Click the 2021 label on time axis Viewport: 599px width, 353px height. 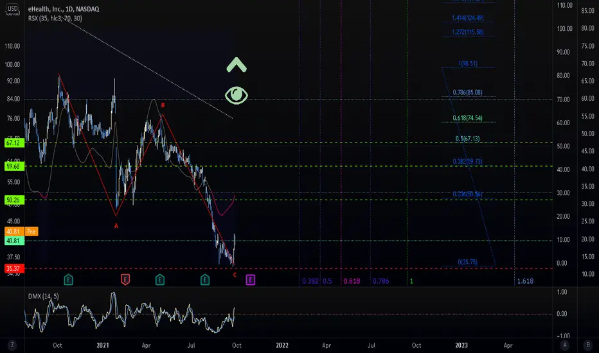[x=103, y=345]
